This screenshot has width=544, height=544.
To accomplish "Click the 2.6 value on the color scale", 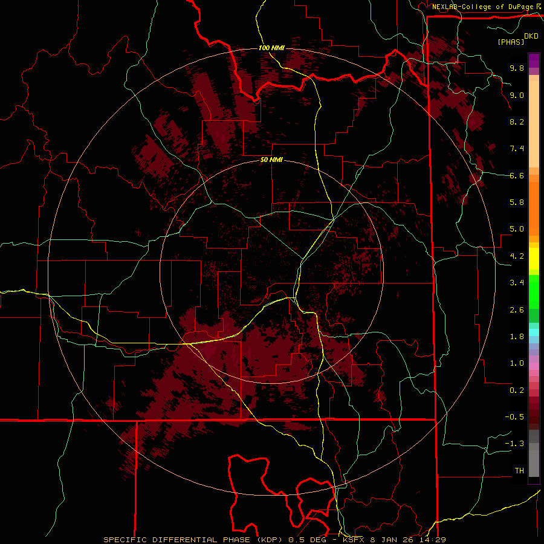I will tap(517, 310).
